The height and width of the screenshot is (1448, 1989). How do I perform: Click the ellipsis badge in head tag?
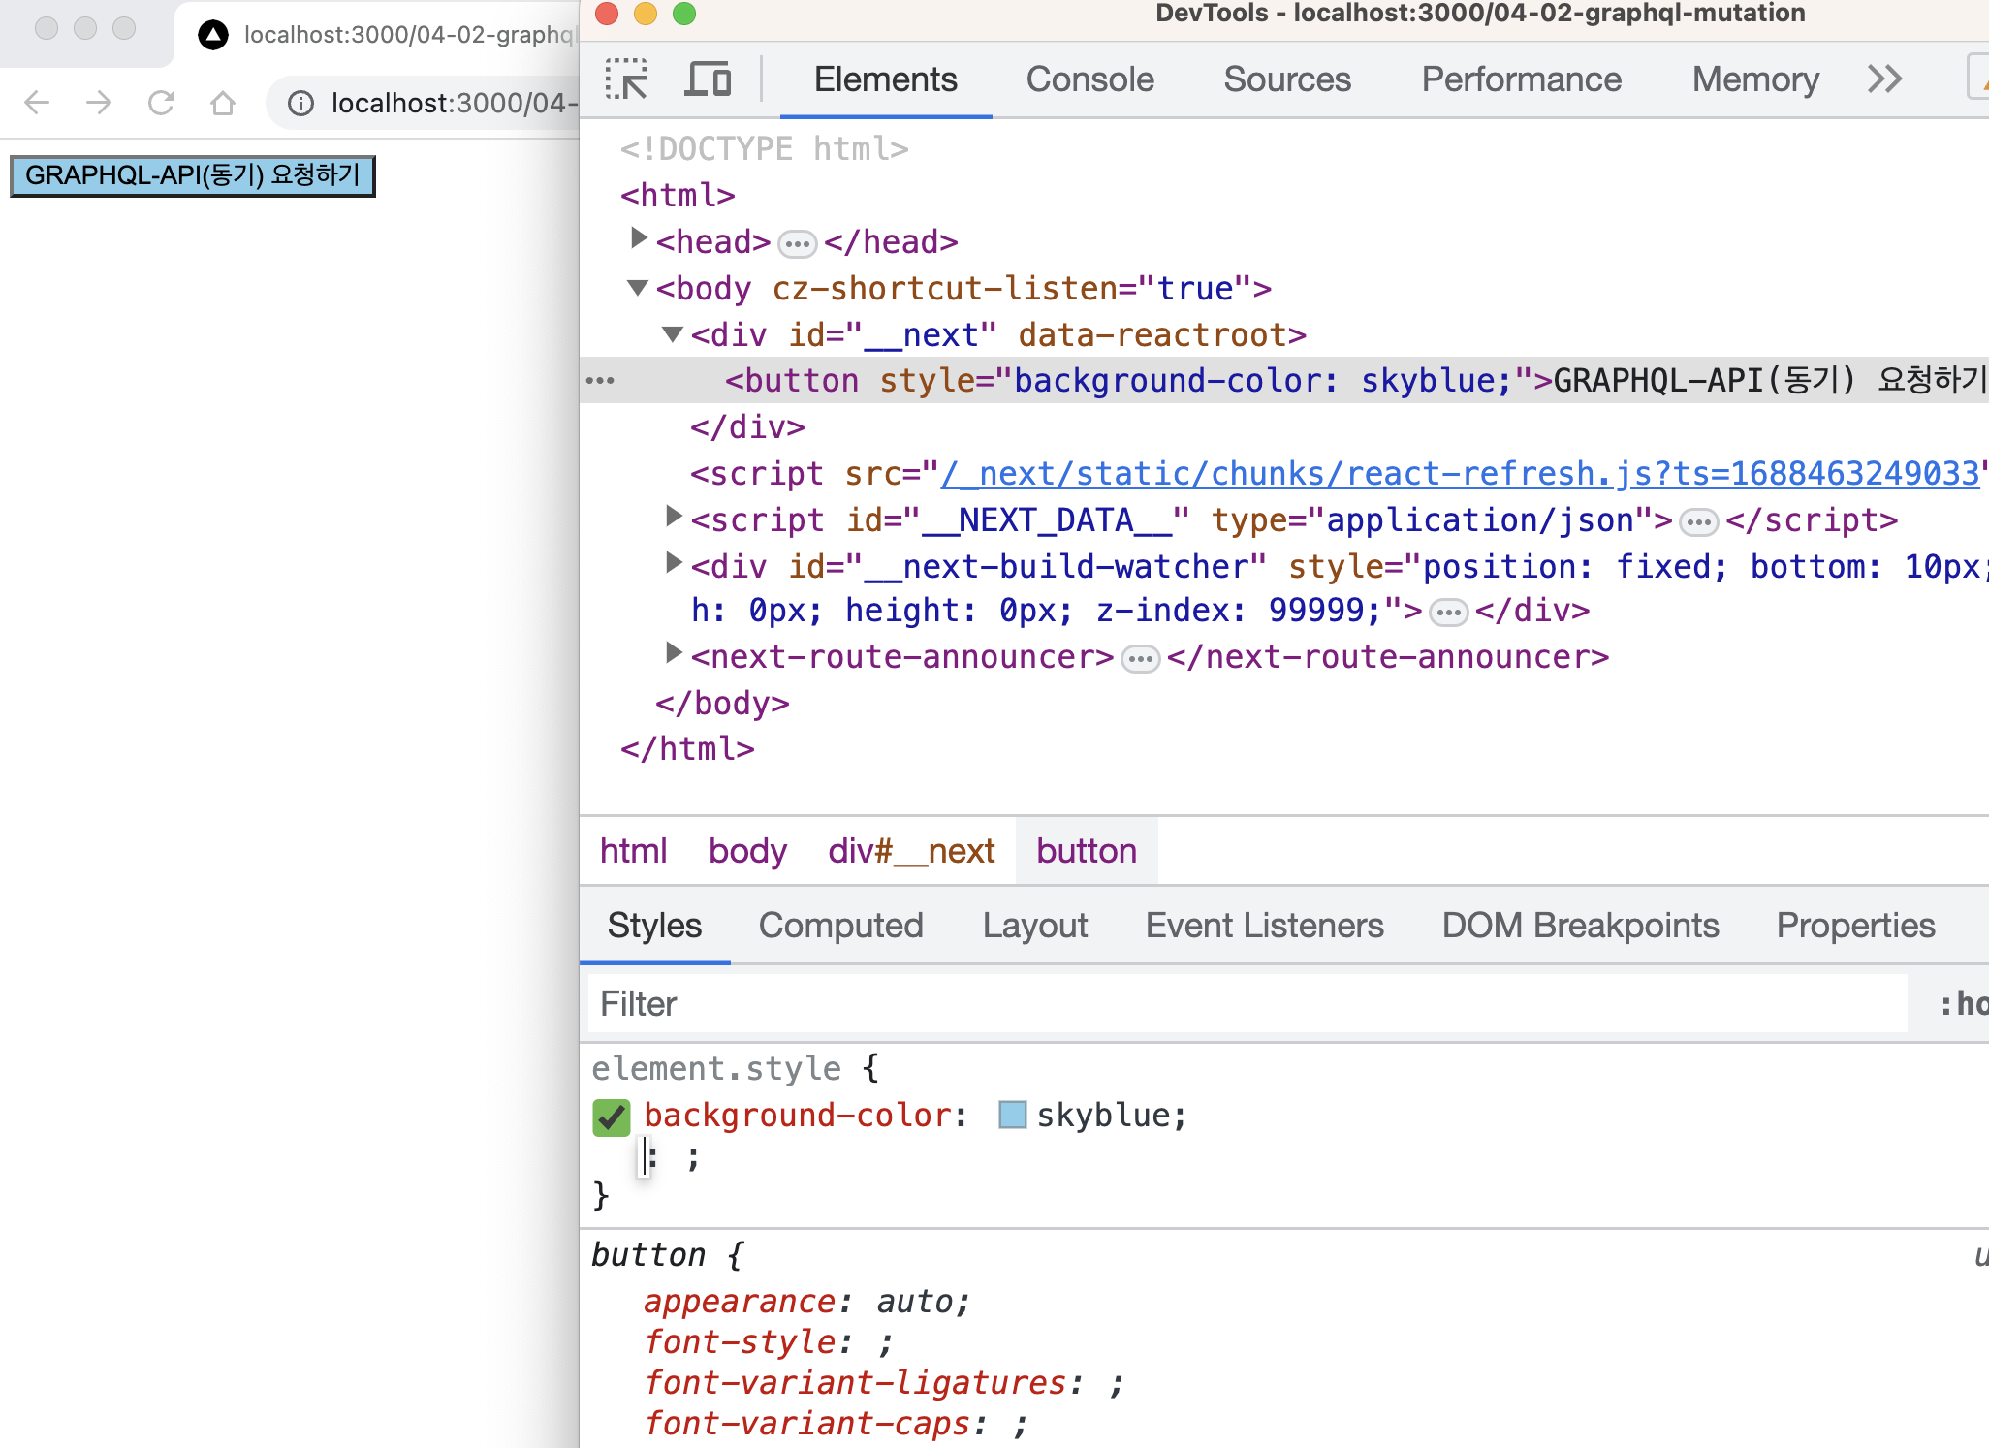pyautogui.click(x=797, y=243)
